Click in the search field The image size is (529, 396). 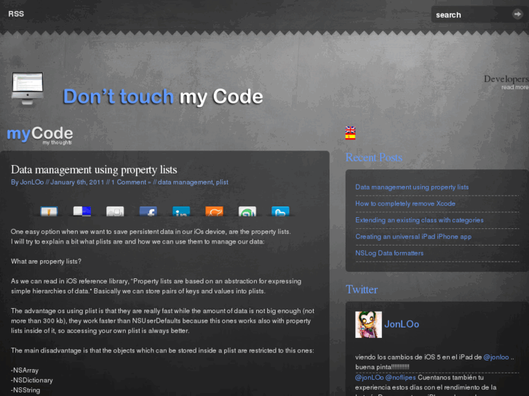pos(472,15)
